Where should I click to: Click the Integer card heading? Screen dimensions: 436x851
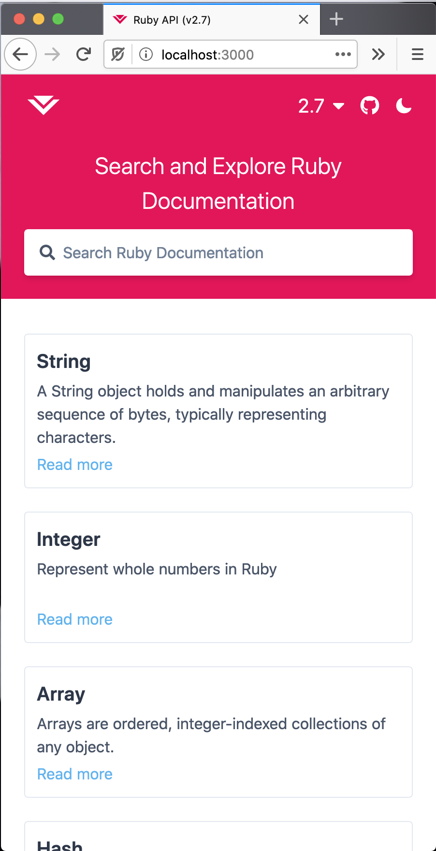point(69,540)
